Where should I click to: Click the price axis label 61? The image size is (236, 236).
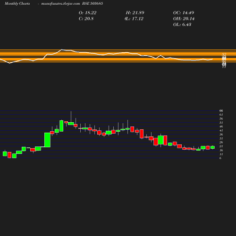pyautogui.click(x=221, y=115)
